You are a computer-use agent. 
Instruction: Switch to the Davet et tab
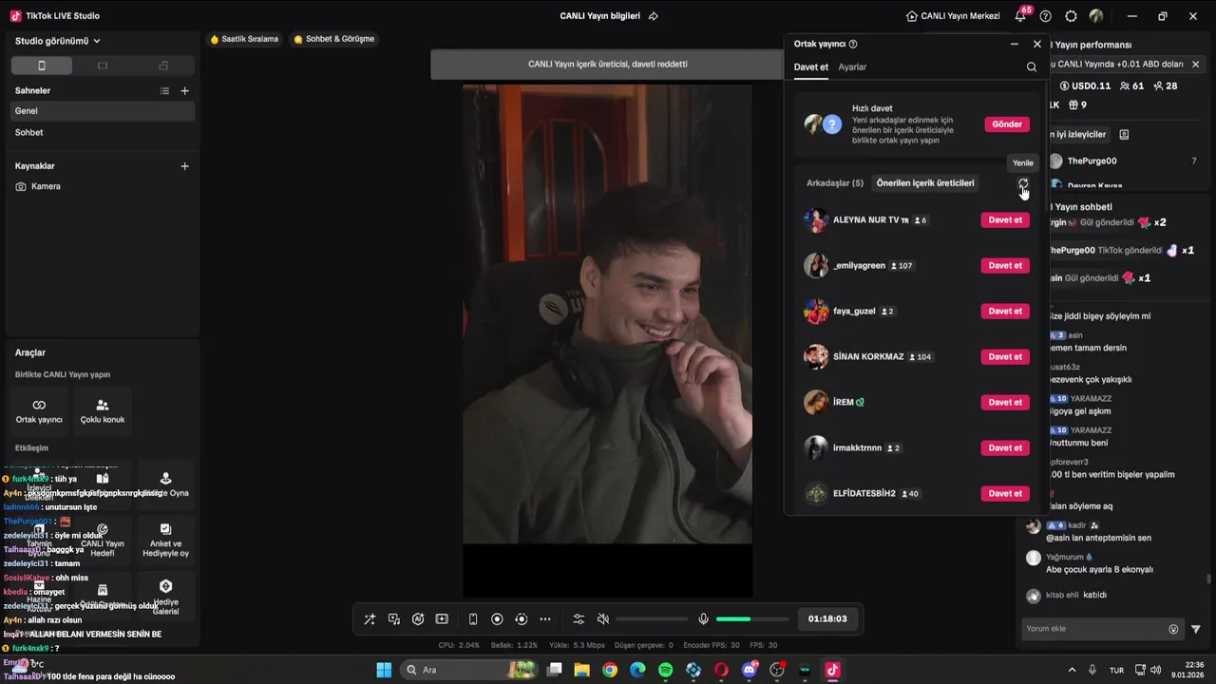(x=811, y=66)
